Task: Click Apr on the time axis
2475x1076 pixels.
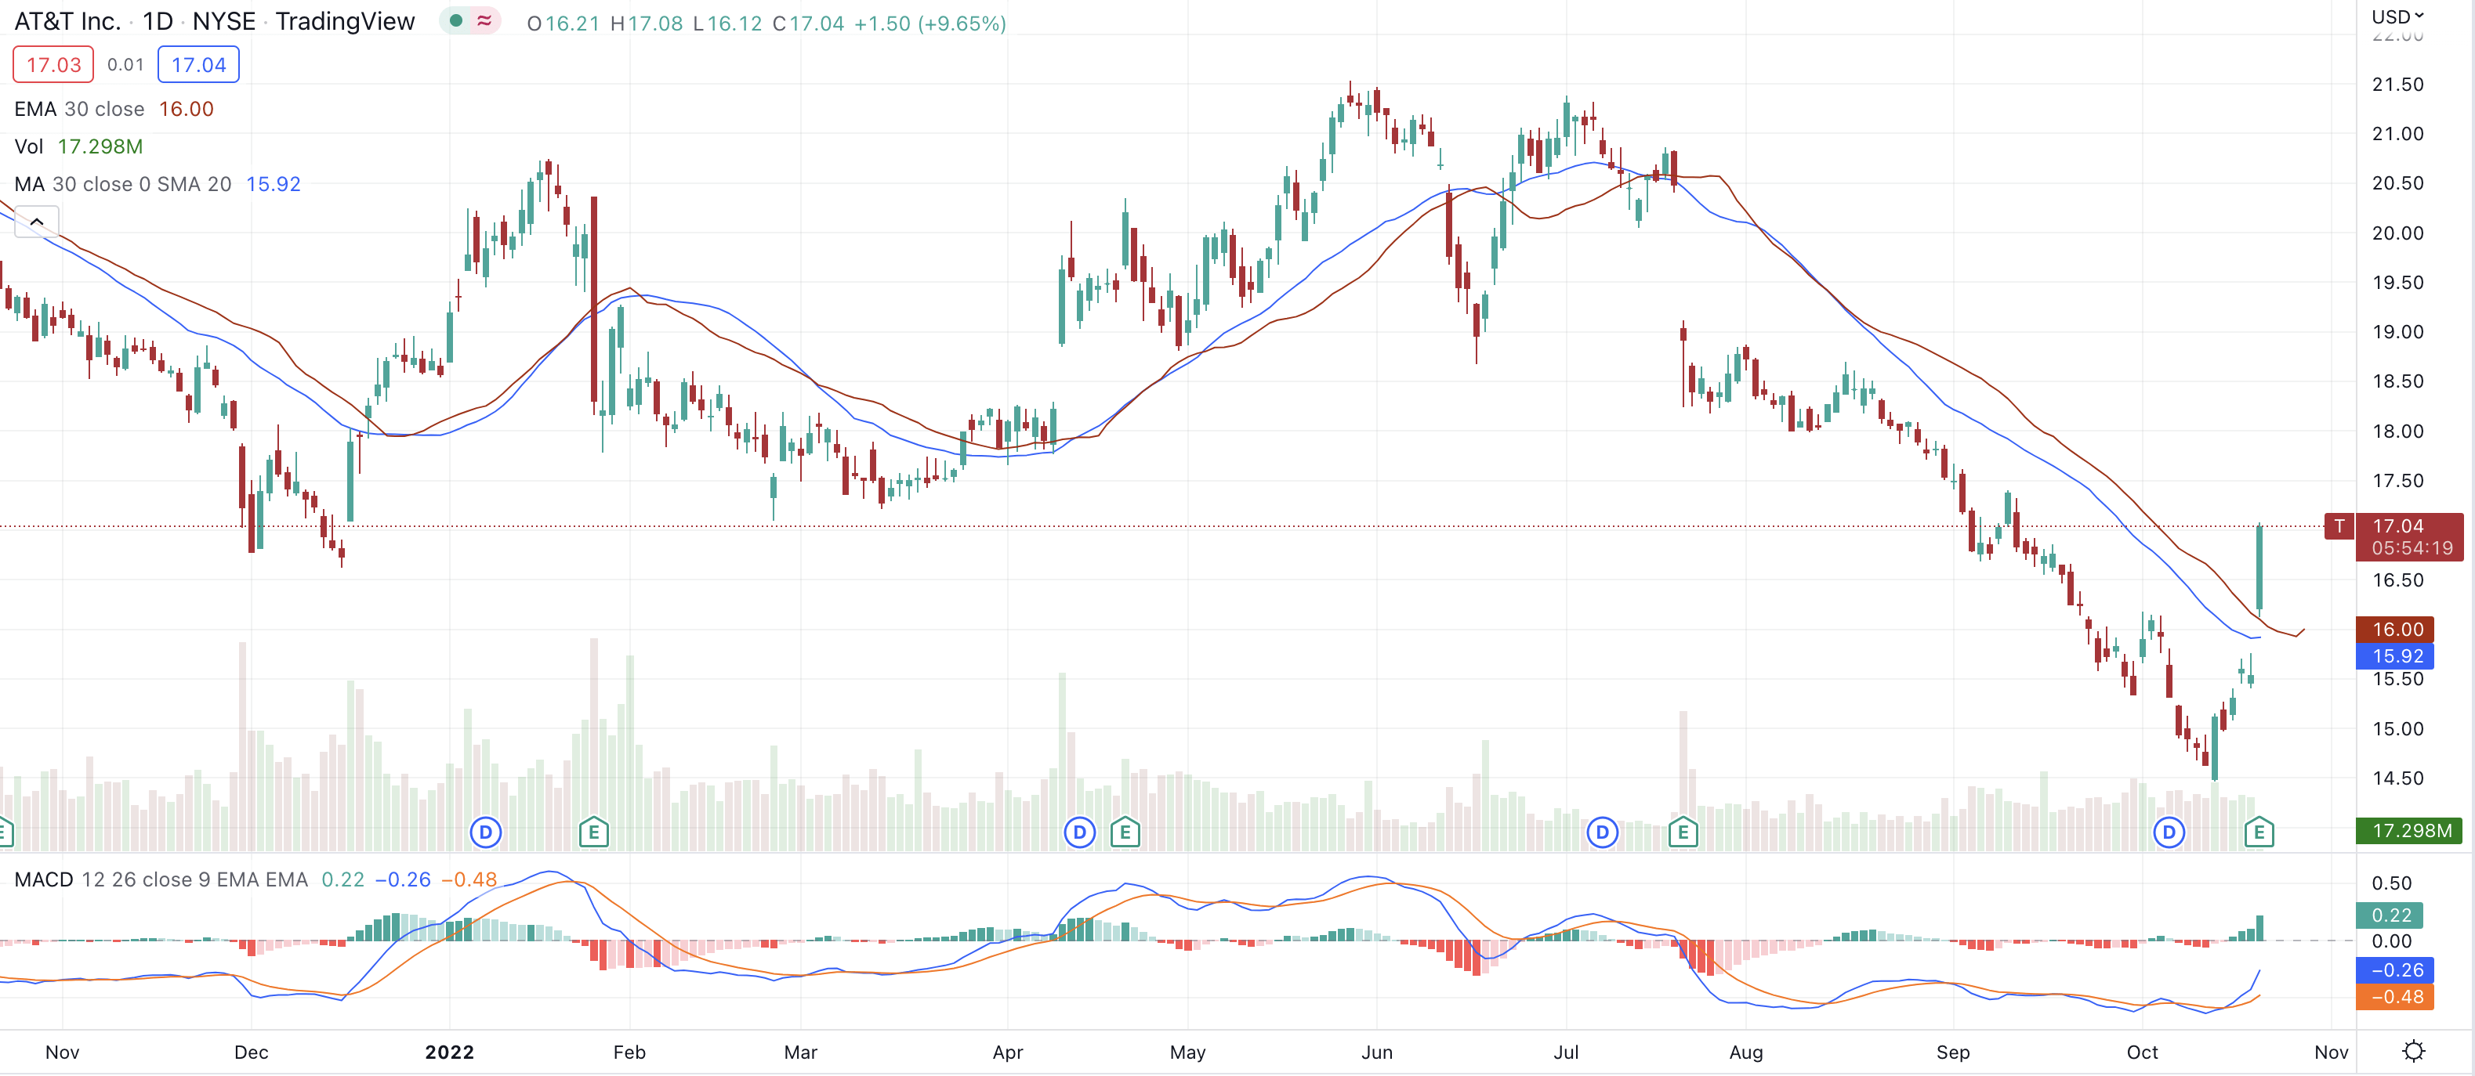Action: point(1007,1052)
